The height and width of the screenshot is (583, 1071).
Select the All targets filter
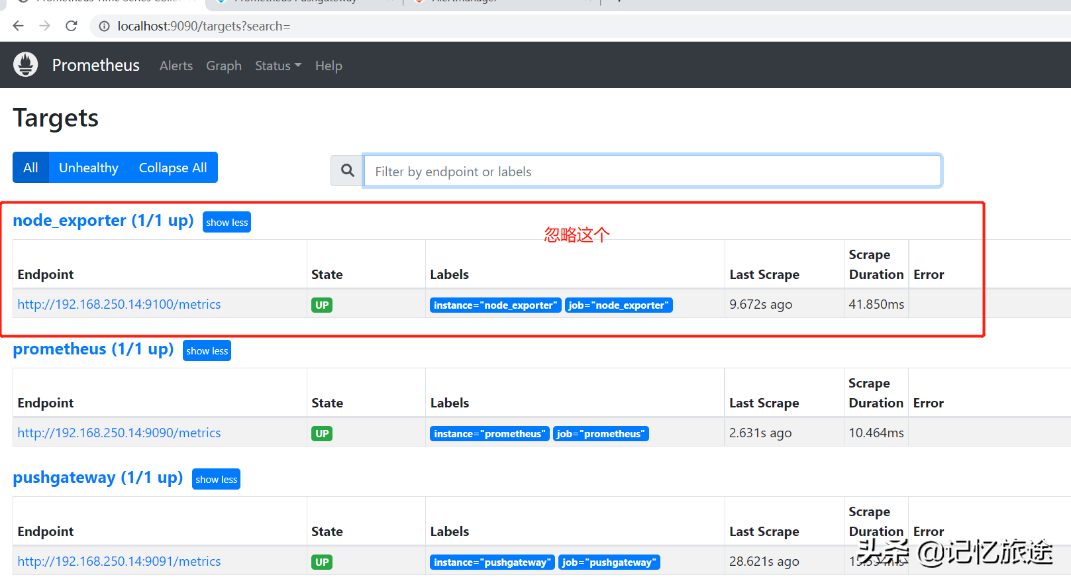(x=30, y=168)
